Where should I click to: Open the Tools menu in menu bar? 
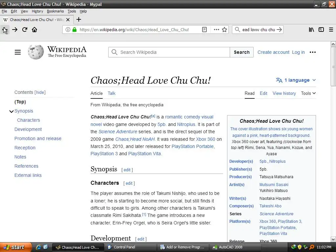(x=72, y=11)
